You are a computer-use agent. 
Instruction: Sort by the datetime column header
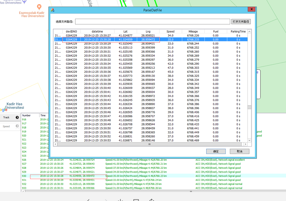pos(97,32)
